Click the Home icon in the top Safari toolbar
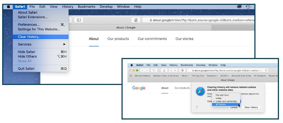The image size is (283, 123). (136, 20)
